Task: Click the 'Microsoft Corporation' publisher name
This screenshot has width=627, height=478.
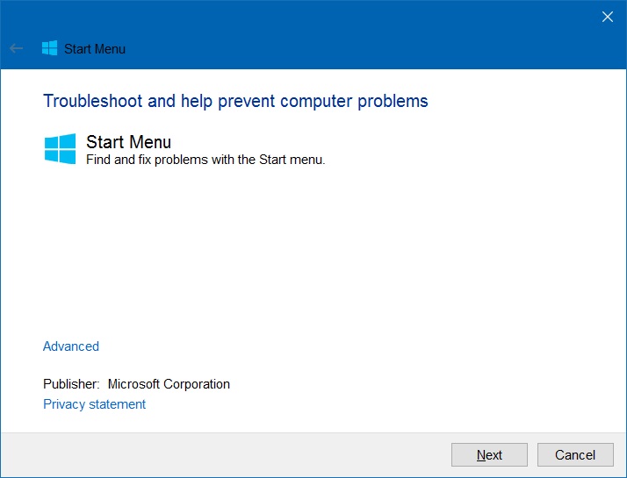Action: click(169, 384)
